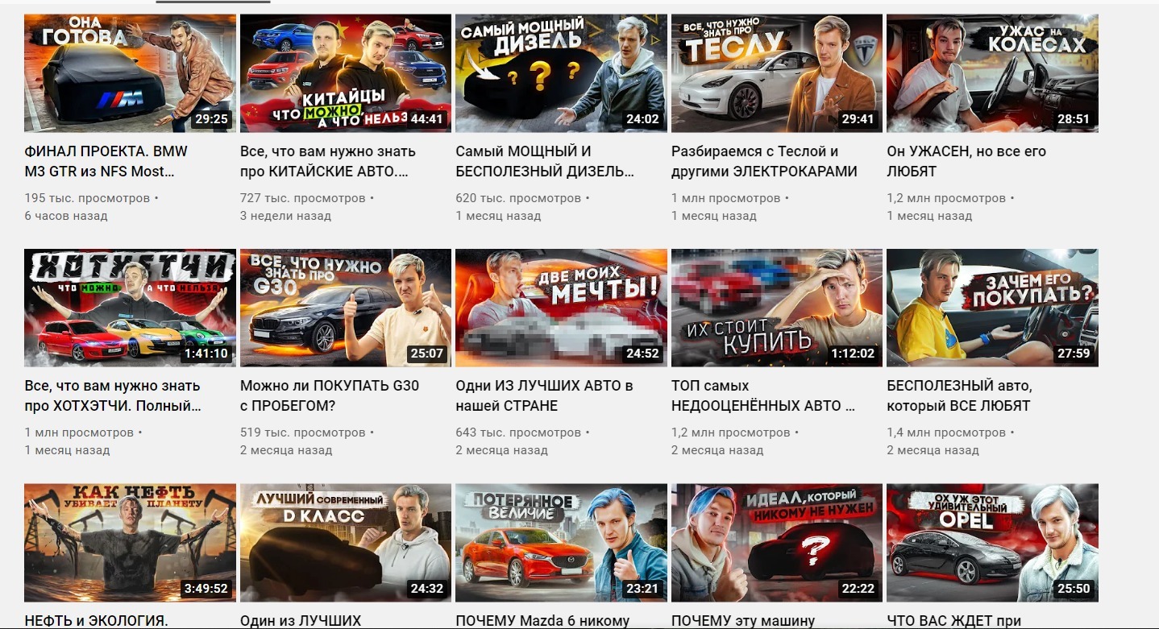
Task: Click the 24:32 duration badge
Action: [427, 589]
